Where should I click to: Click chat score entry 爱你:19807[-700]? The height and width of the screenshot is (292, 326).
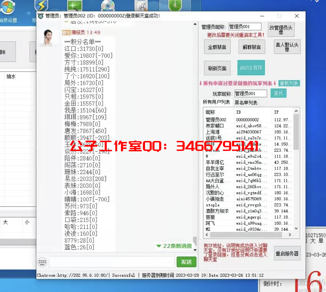pyautogui.click(x=88, y=56)
